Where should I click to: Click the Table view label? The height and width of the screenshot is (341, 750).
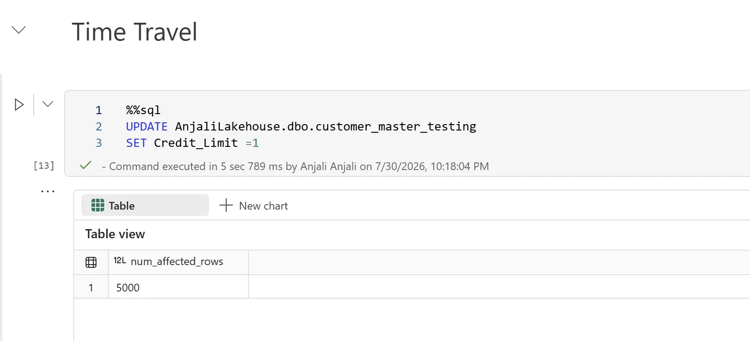[x=115, y=234]
